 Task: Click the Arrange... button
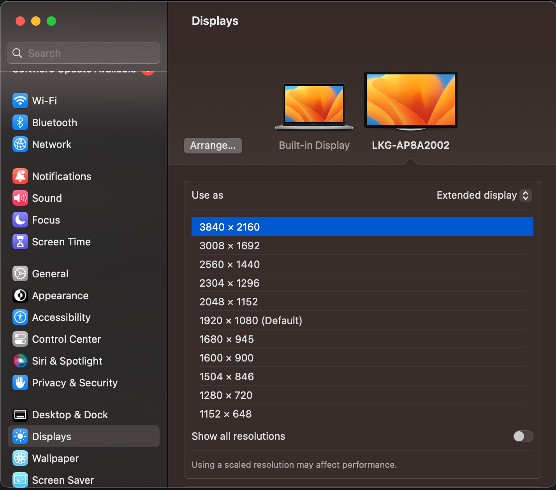click(213, 146)
